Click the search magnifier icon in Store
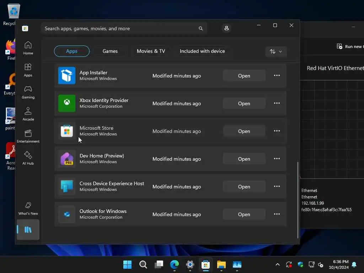Screen dimensions: 364x273 (200, 28)
